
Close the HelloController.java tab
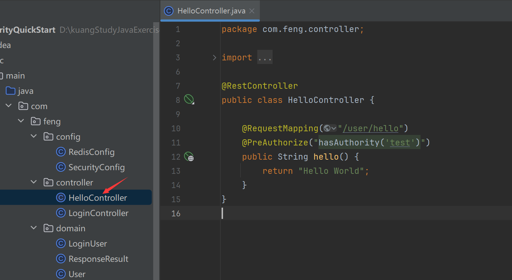251,11
